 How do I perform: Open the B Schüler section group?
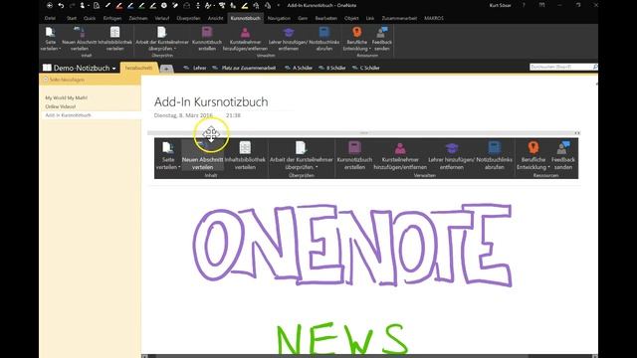coord(331,68)
